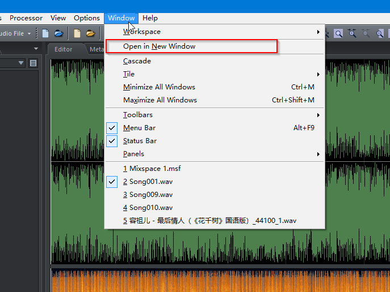Select the highlighted magnifier zoom tool
The image size is (390, 292).
click(x=338, y=34)
